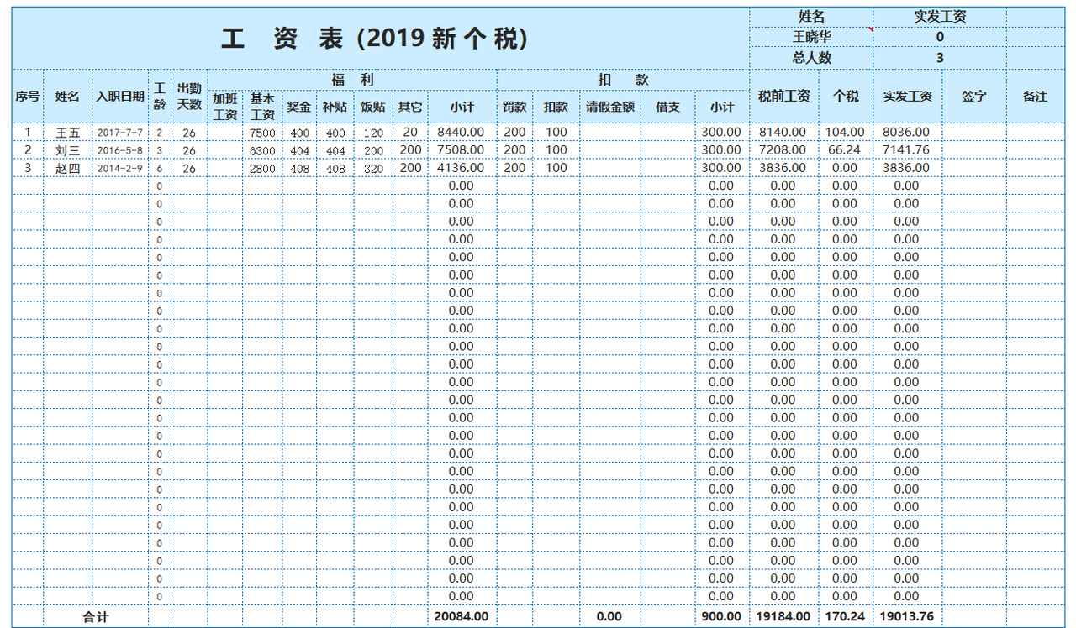This screenshot has height=628, width=1076.
Task: Click the name lookup cell 王晓华
Action: click(x=811, y=37)
